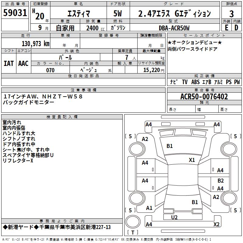Select exterior grade E
243x243 pixels.
(227, 28)
